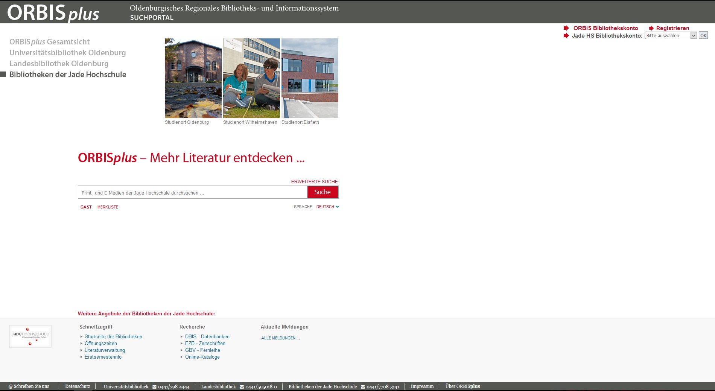This screenshot has height=391, width=715.
Task: Open Startseite der Bibliotheken link
Action: 113,337
